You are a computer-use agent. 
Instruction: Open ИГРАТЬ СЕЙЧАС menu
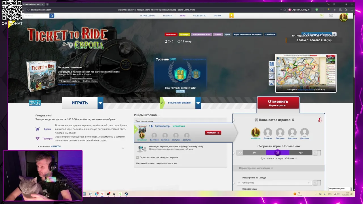pyautogui.click(x=148, y=16)
